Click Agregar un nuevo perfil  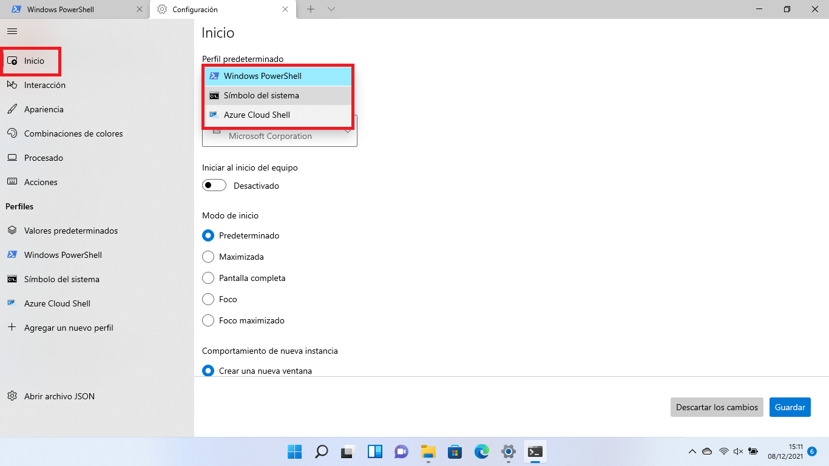click(97, 328)
